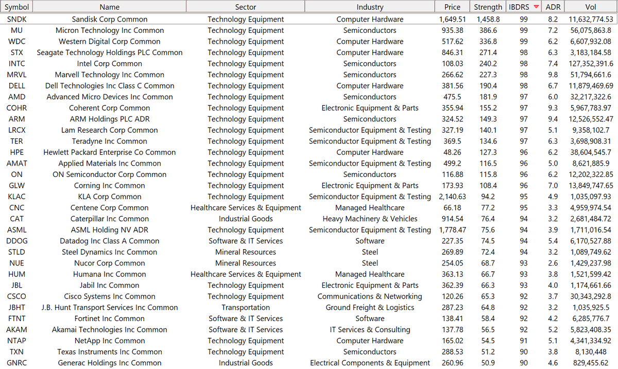618x369 pixels.
Task: Click the strength value 386.6
Action: tap(488, 30)
